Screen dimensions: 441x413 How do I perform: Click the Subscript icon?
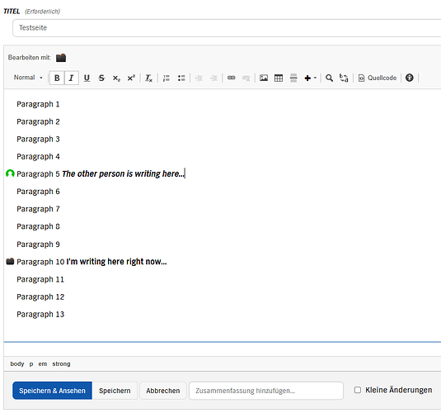[x=116, y=78]
